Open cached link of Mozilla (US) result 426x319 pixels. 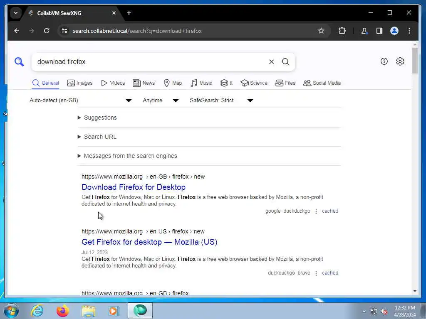pos(330,273)
